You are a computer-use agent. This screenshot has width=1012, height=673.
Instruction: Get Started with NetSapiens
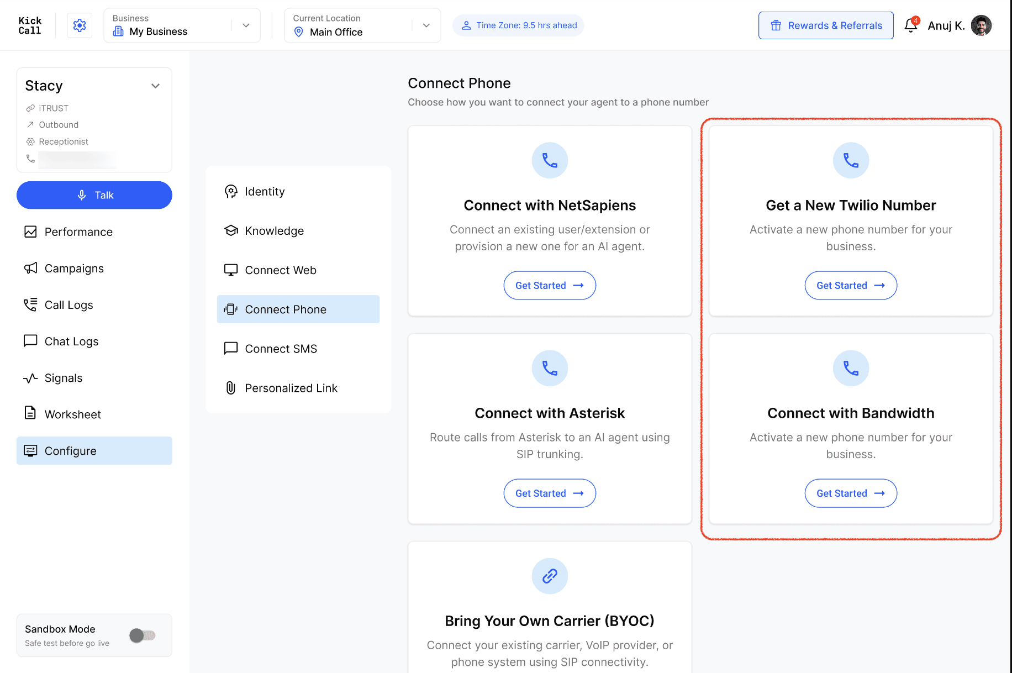coord(550,285)
